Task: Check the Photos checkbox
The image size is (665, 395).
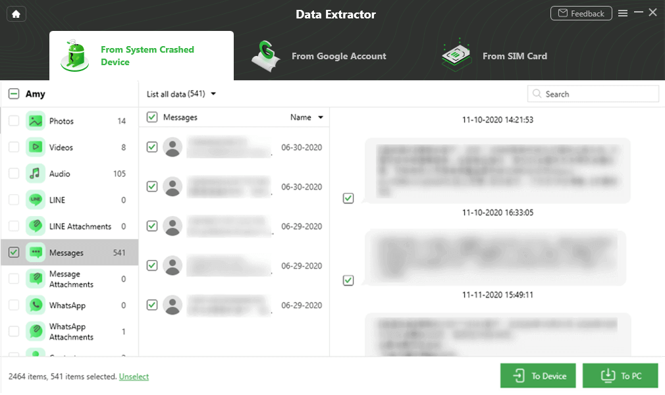Action: click(14, 121)
